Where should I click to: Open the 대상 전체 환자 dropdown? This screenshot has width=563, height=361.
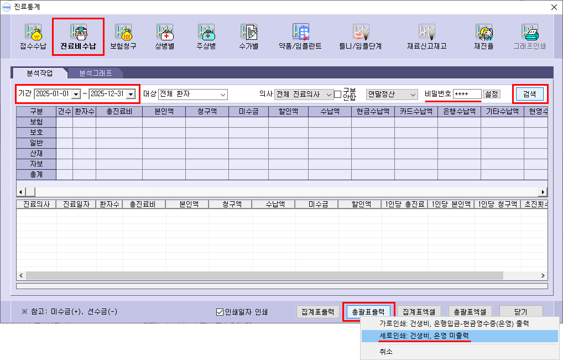tap(223, 95)
